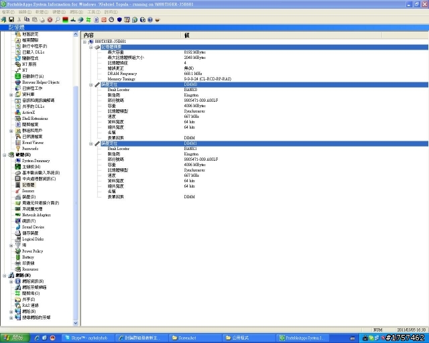
Task: Select Passwords tree entry
Action: coord(30,149)
